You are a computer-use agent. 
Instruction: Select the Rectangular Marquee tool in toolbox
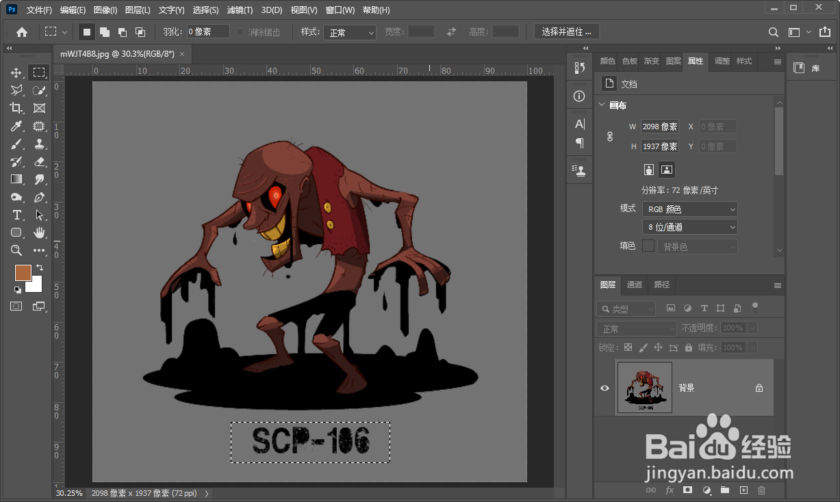[39, 72]
